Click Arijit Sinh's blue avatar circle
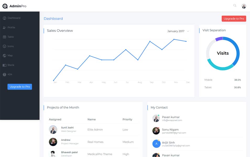This screenshot has height=157, width=250. [156, 144]
